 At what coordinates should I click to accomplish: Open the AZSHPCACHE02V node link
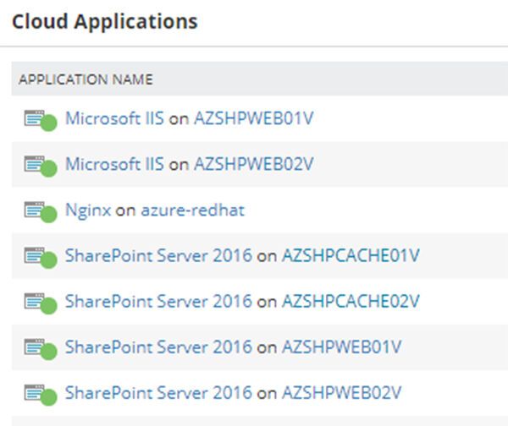[351, 301]
